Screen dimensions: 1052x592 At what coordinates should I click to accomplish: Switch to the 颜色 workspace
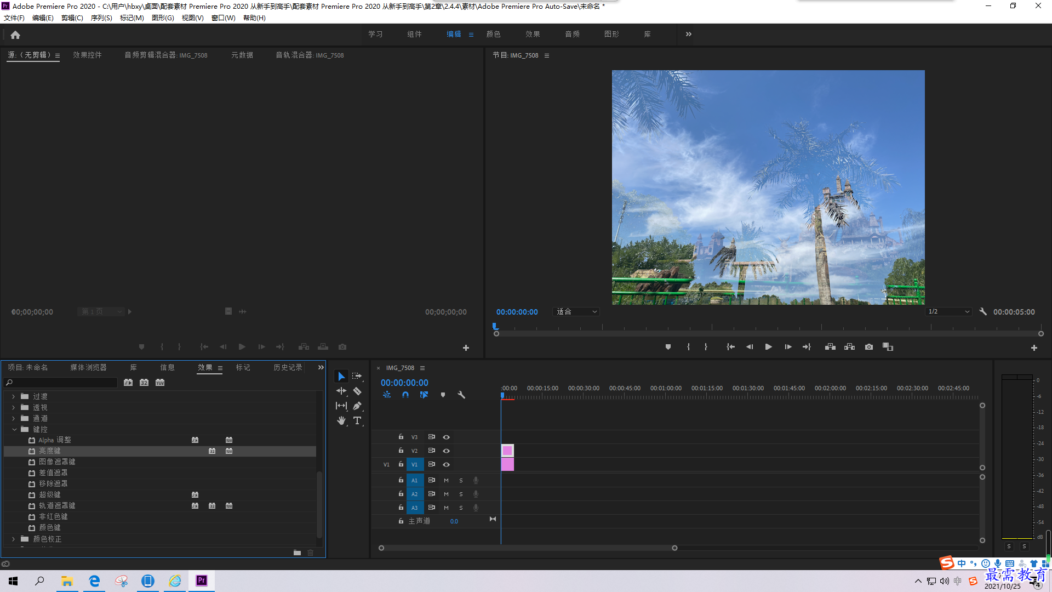coord(493,34)
